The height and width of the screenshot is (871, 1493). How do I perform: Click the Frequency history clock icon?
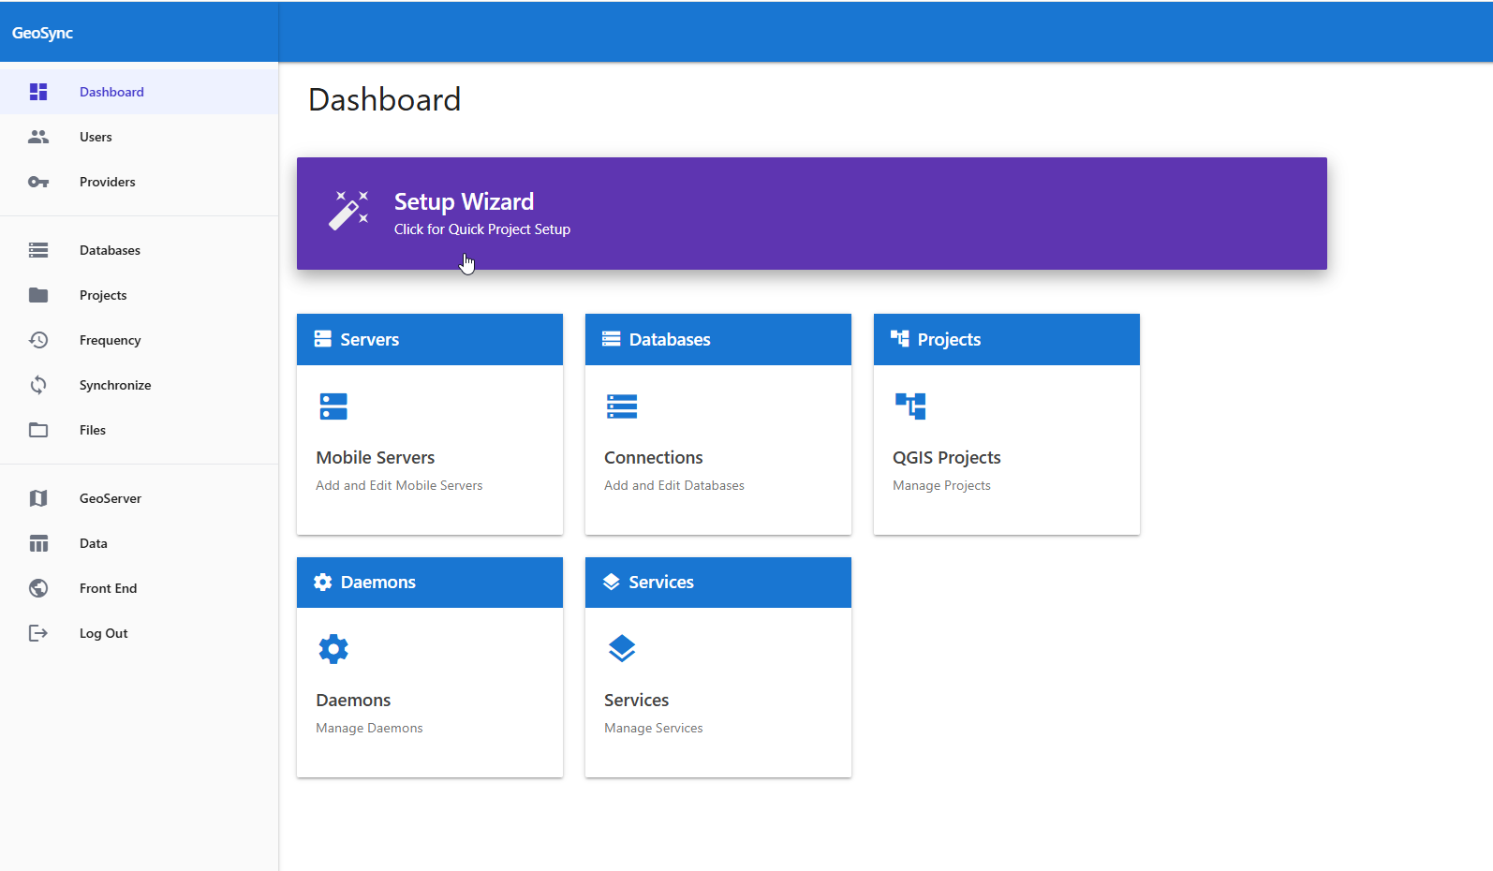click(38, 340)
